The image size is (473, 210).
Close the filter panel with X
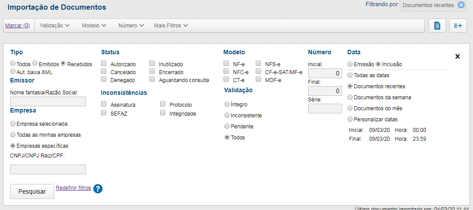pyautogui.click(x=457, y=56)
